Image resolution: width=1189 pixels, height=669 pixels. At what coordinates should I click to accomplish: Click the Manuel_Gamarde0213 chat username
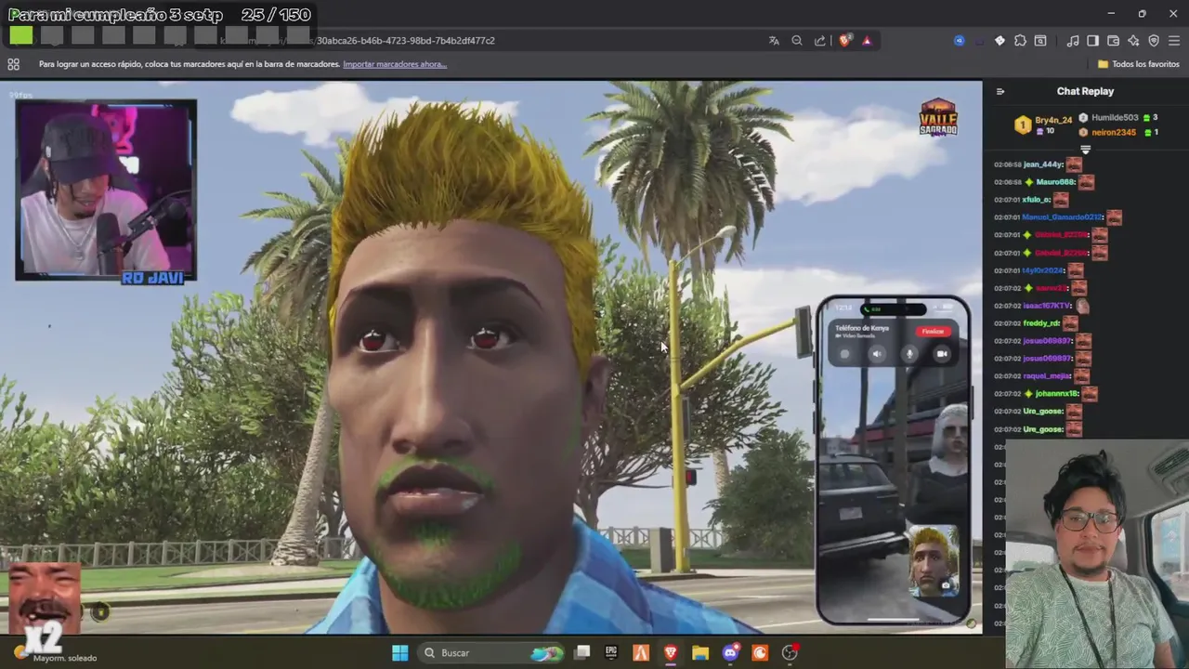coord(1062,217)
